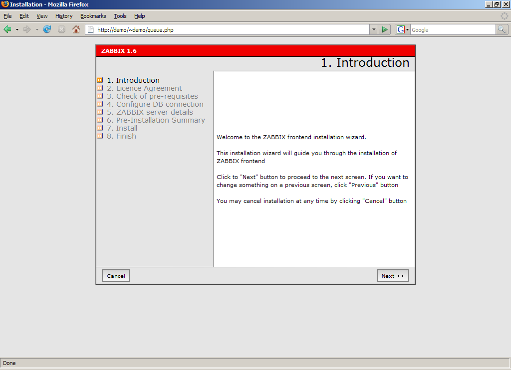Click the 'Done' status bar text

pyautogui.click(x=9, y=363)
